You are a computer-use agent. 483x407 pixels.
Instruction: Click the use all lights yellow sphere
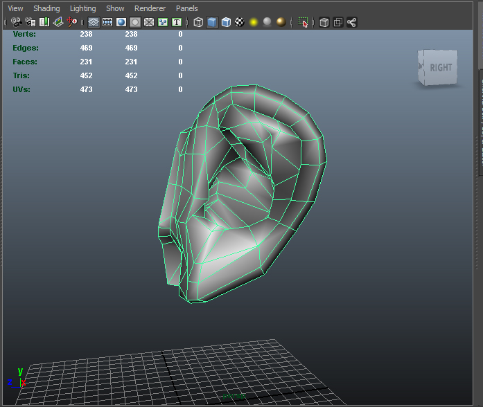pyautogui.click(x=254, y=22)
